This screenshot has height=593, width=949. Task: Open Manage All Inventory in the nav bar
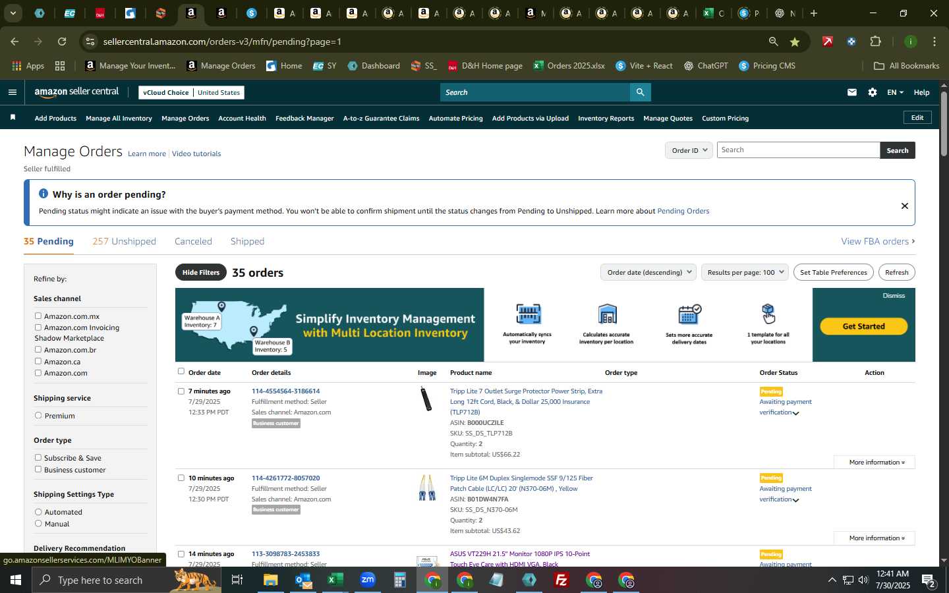[x=119, y=119]
